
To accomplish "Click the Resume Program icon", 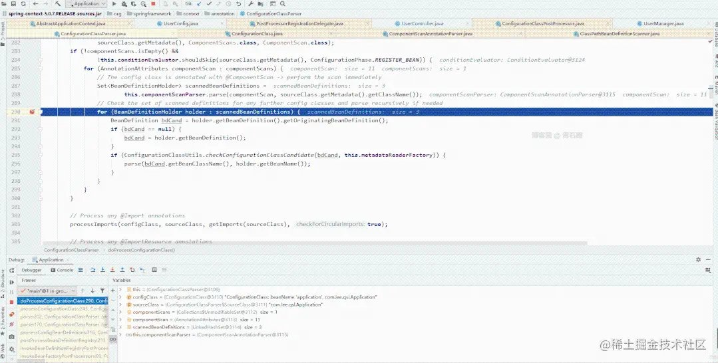I will (x=12, y=282).
